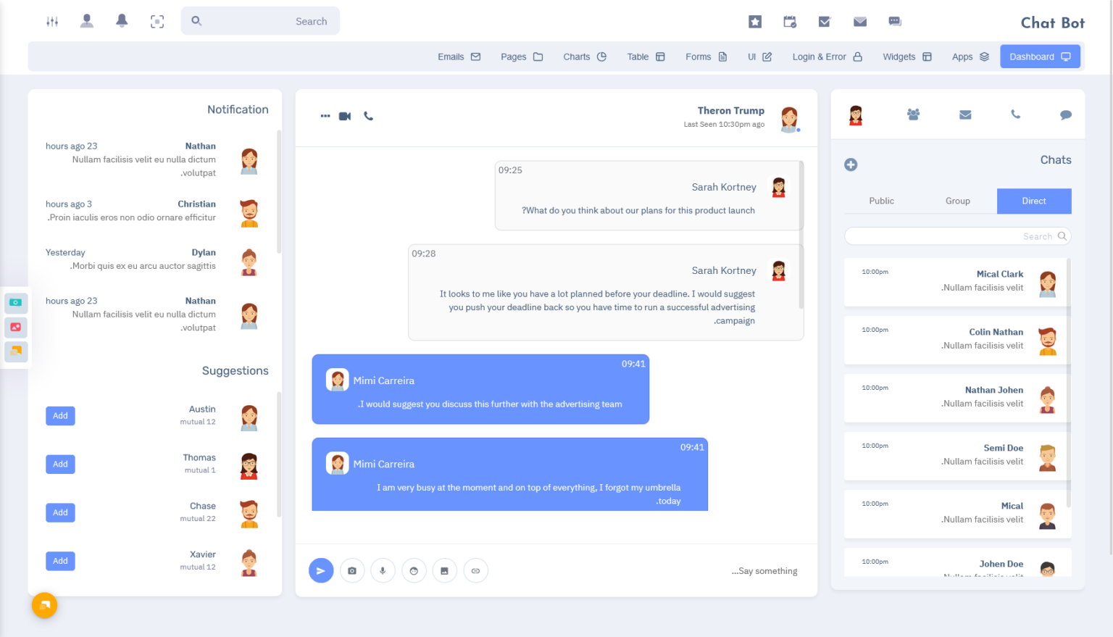
Task: Open the emoji picker icon
Action: click(414, 570)
